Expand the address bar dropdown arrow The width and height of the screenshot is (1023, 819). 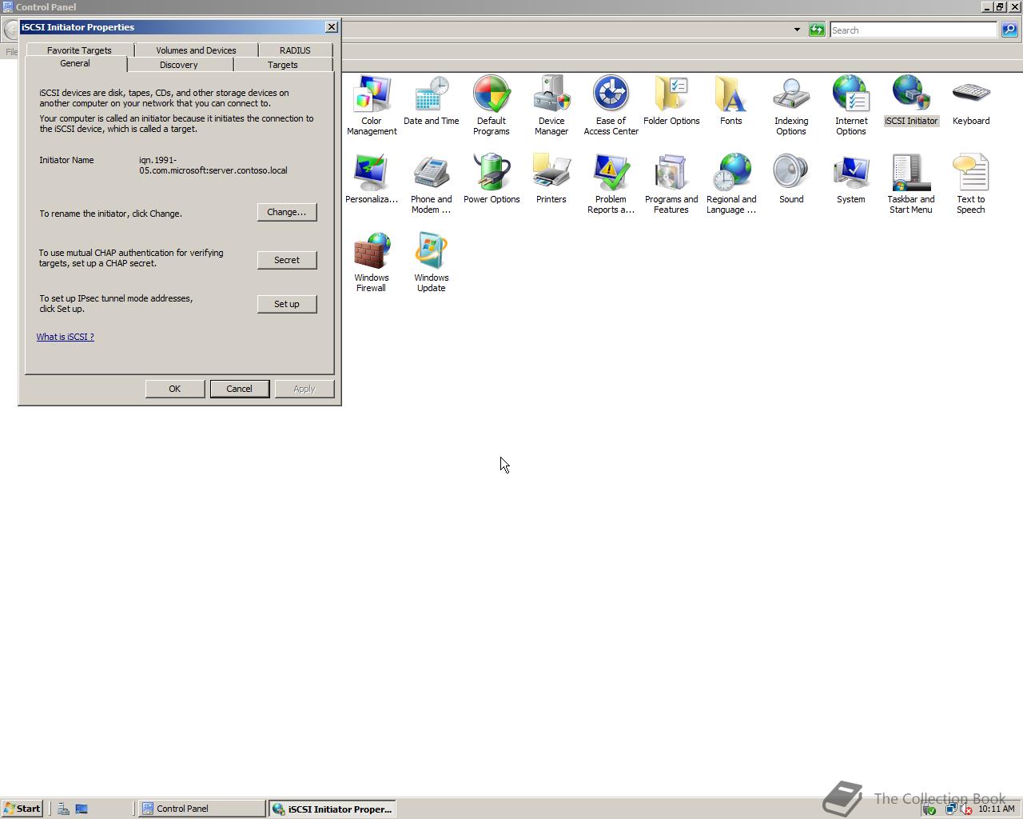[x=797, y=30]
